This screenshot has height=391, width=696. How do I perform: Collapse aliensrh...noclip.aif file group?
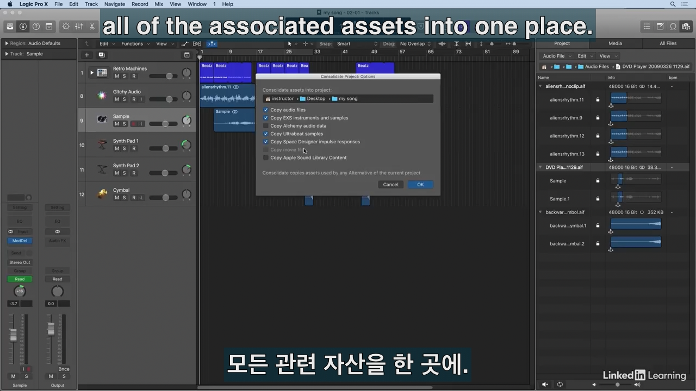[540, 86]
